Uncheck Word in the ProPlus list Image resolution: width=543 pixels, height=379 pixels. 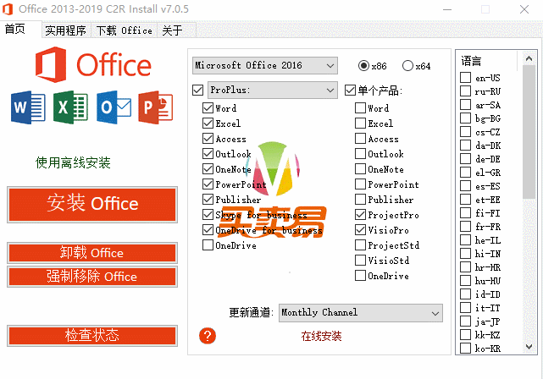pyautogui.click(x=208, y=108)
